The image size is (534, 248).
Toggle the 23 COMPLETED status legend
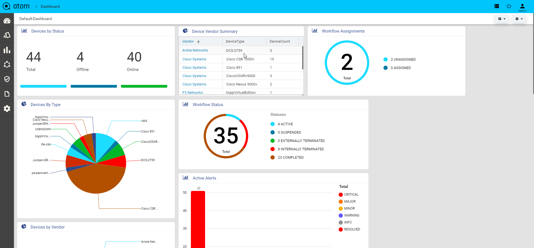[x=287, y=158]
